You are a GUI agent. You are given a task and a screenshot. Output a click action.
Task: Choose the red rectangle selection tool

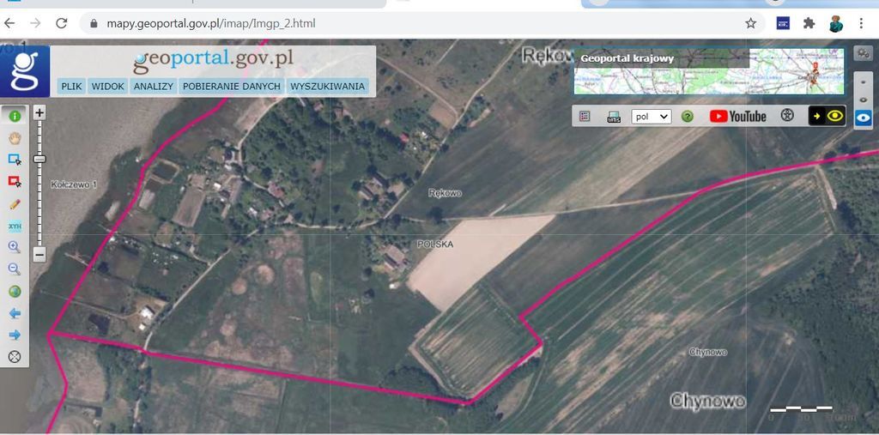pyautogui.click(x=15, y=181)
